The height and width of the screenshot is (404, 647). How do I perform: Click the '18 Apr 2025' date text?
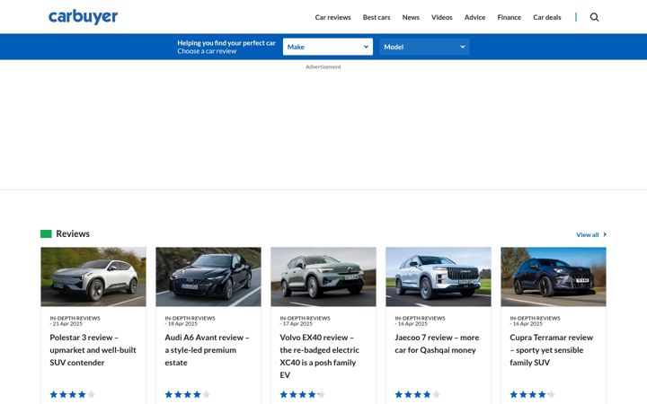coord(182,323)
